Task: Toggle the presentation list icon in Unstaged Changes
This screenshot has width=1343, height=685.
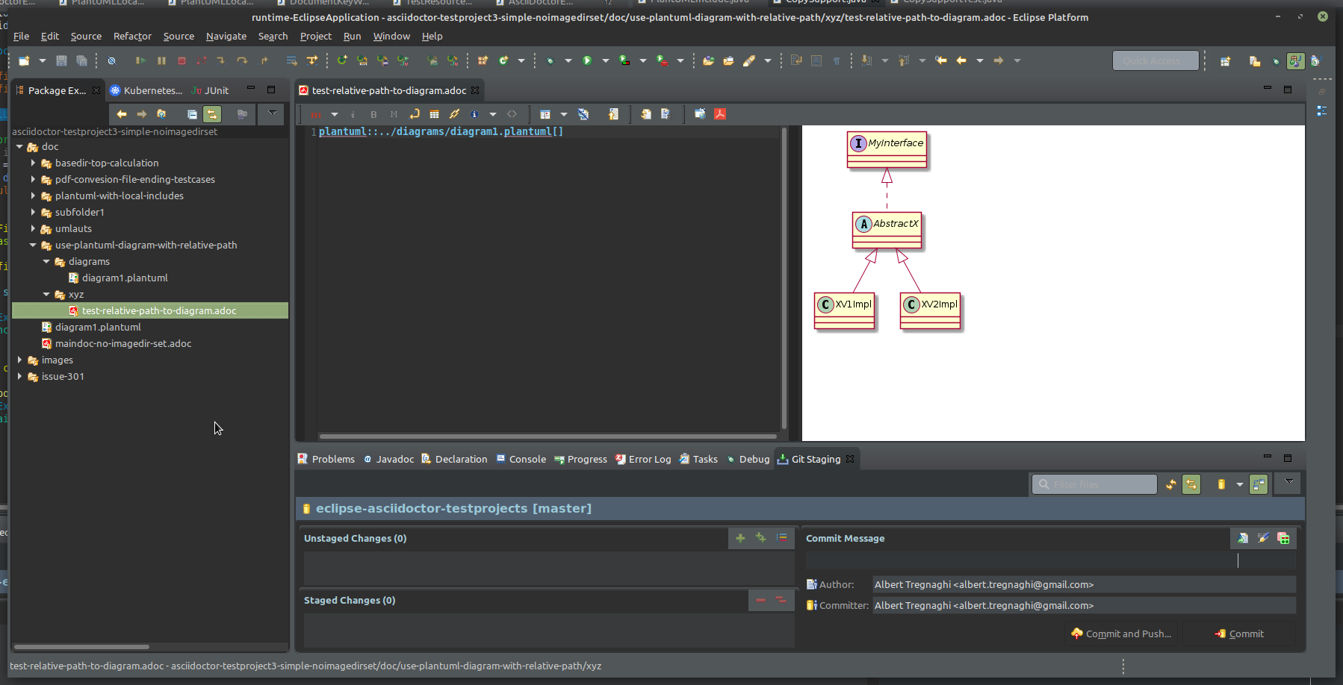Action: (781, 538)
